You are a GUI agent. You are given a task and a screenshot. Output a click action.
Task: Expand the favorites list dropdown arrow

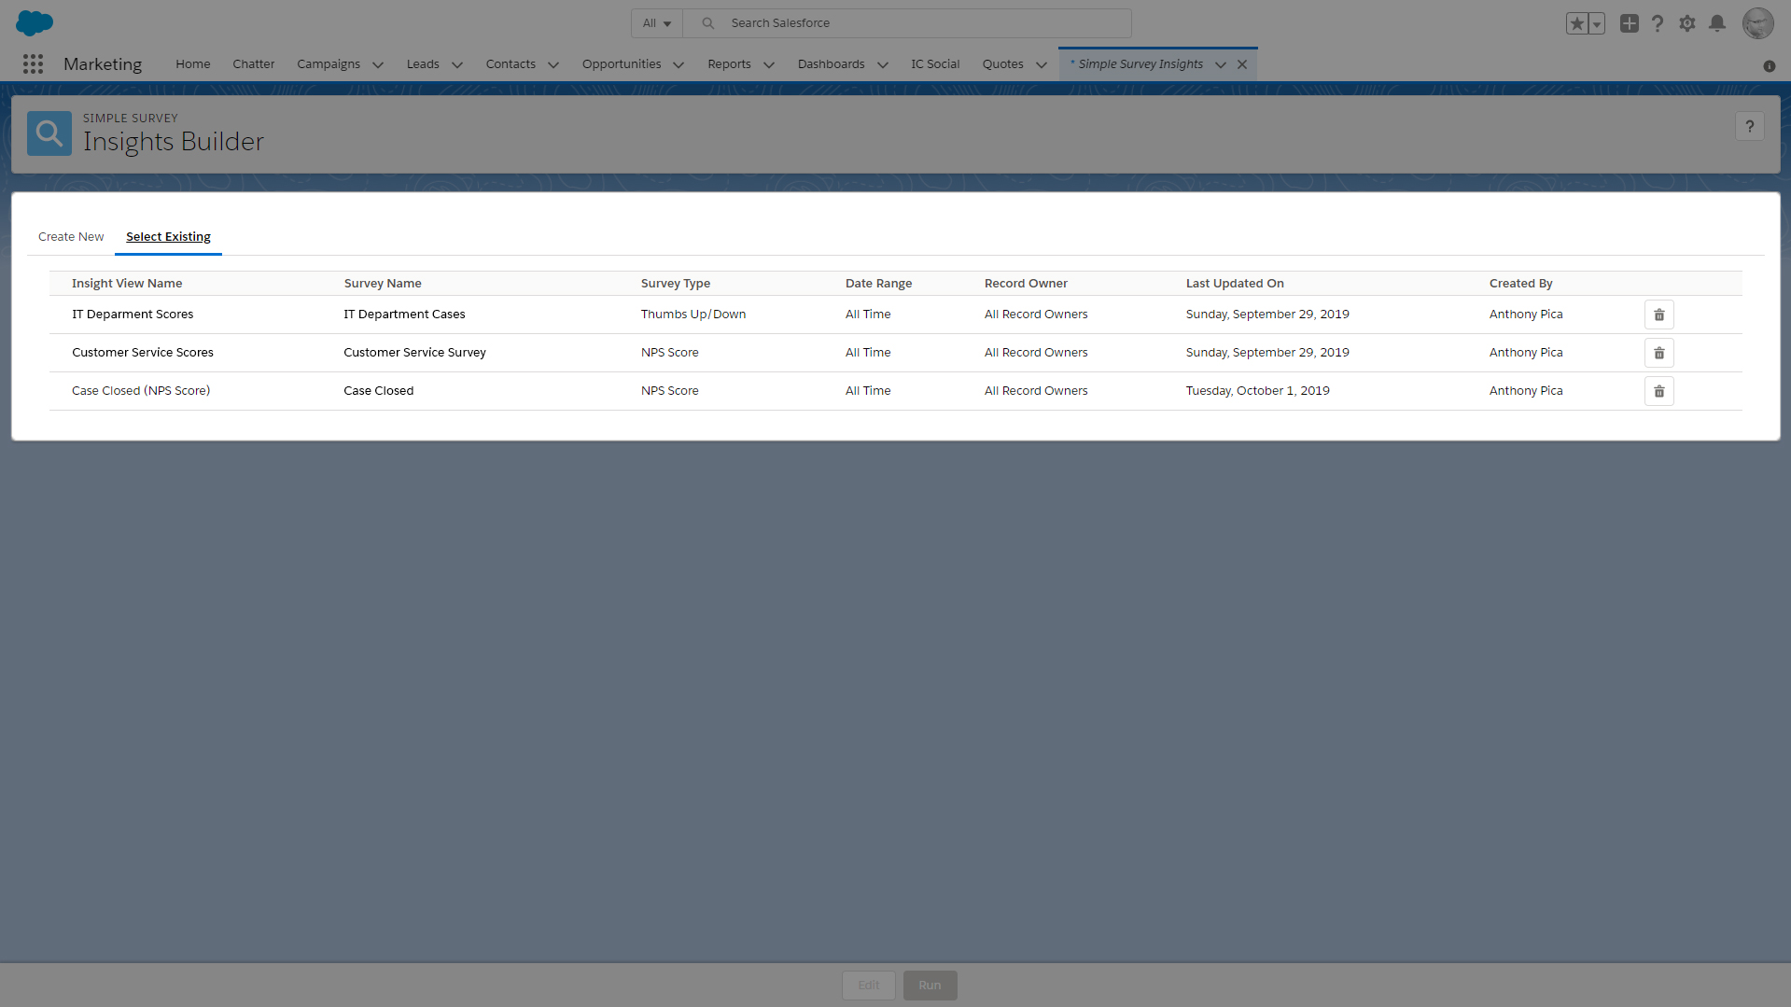[1597, 23]
